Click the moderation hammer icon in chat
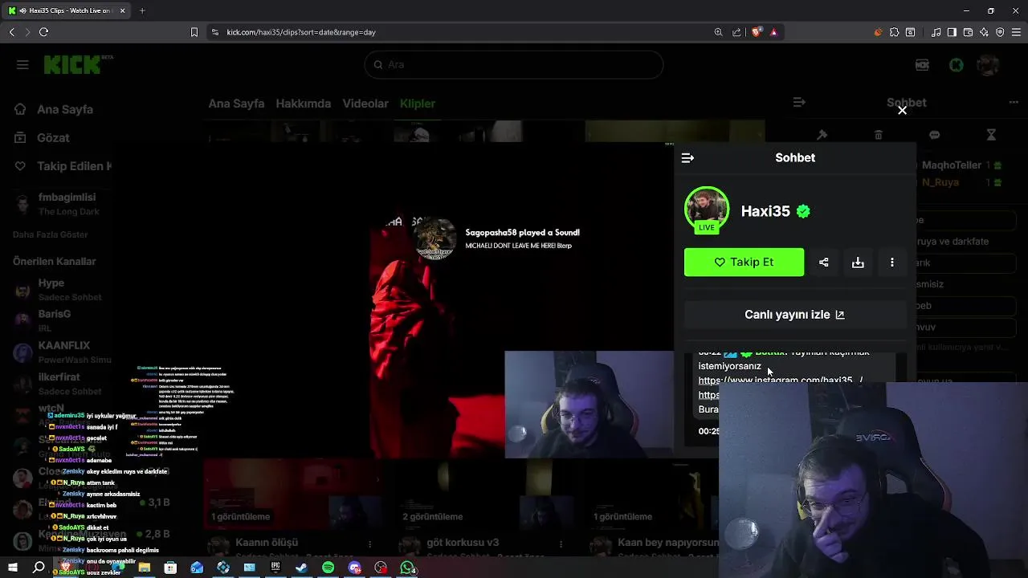1028x578 pixels. (x=822, y=135)
